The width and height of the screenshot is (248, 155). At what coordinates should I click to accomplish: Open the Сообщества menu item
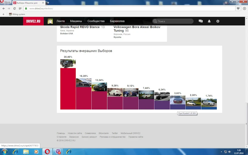click(x=96, y=21)
